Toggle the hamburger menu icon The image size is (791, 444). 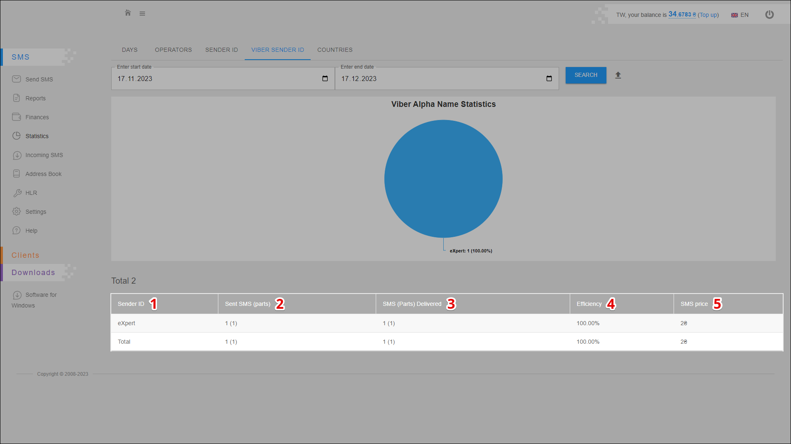pos(142,14)
